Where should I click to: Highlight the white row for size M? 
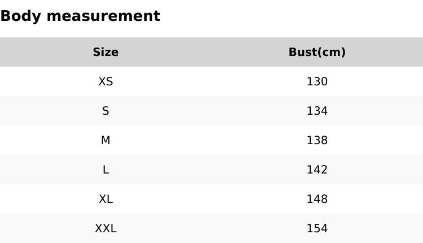point(211,140)
